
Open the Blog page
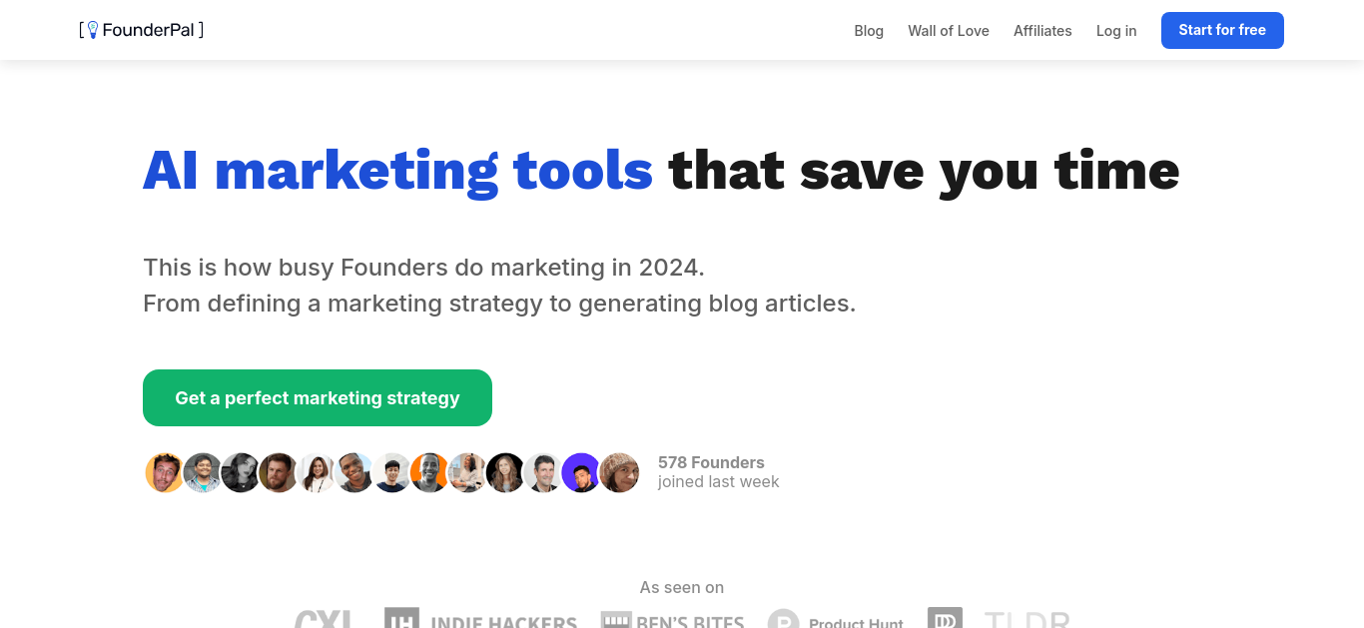869,31
